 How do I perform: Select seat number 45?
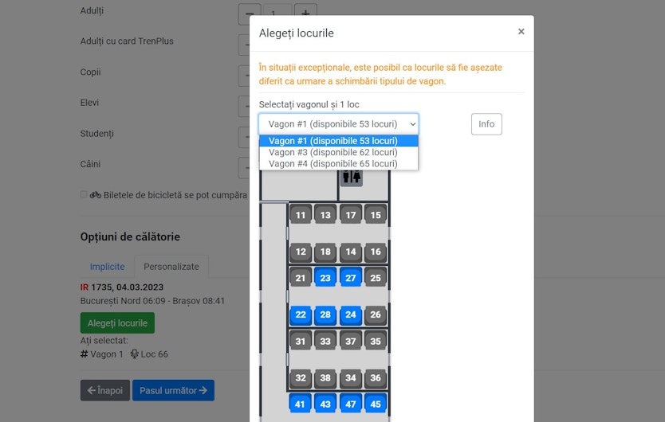coord(375,404)
